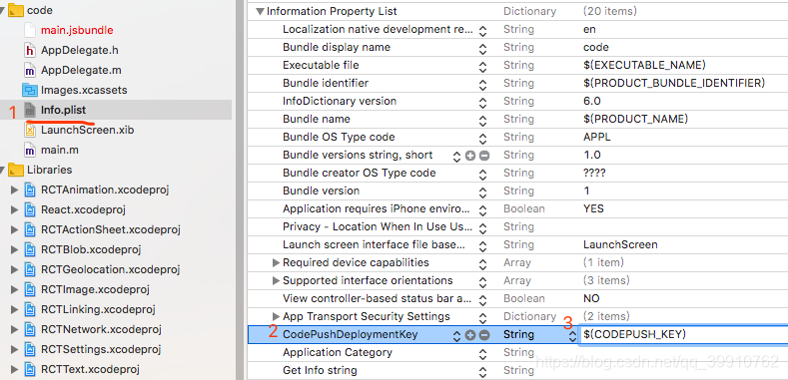Expand RCTBlob.xcodeproj in navigator

click(14, 249)
